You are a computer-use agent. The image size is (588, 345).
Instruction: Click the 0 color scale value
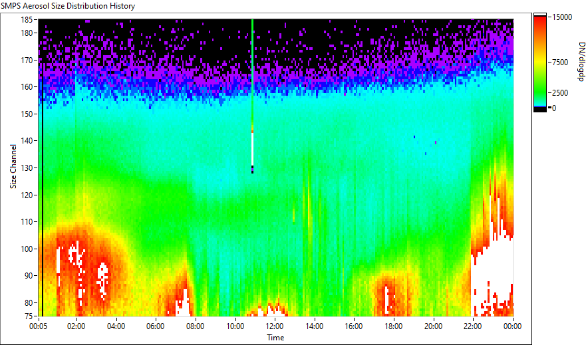coord(554,108)
